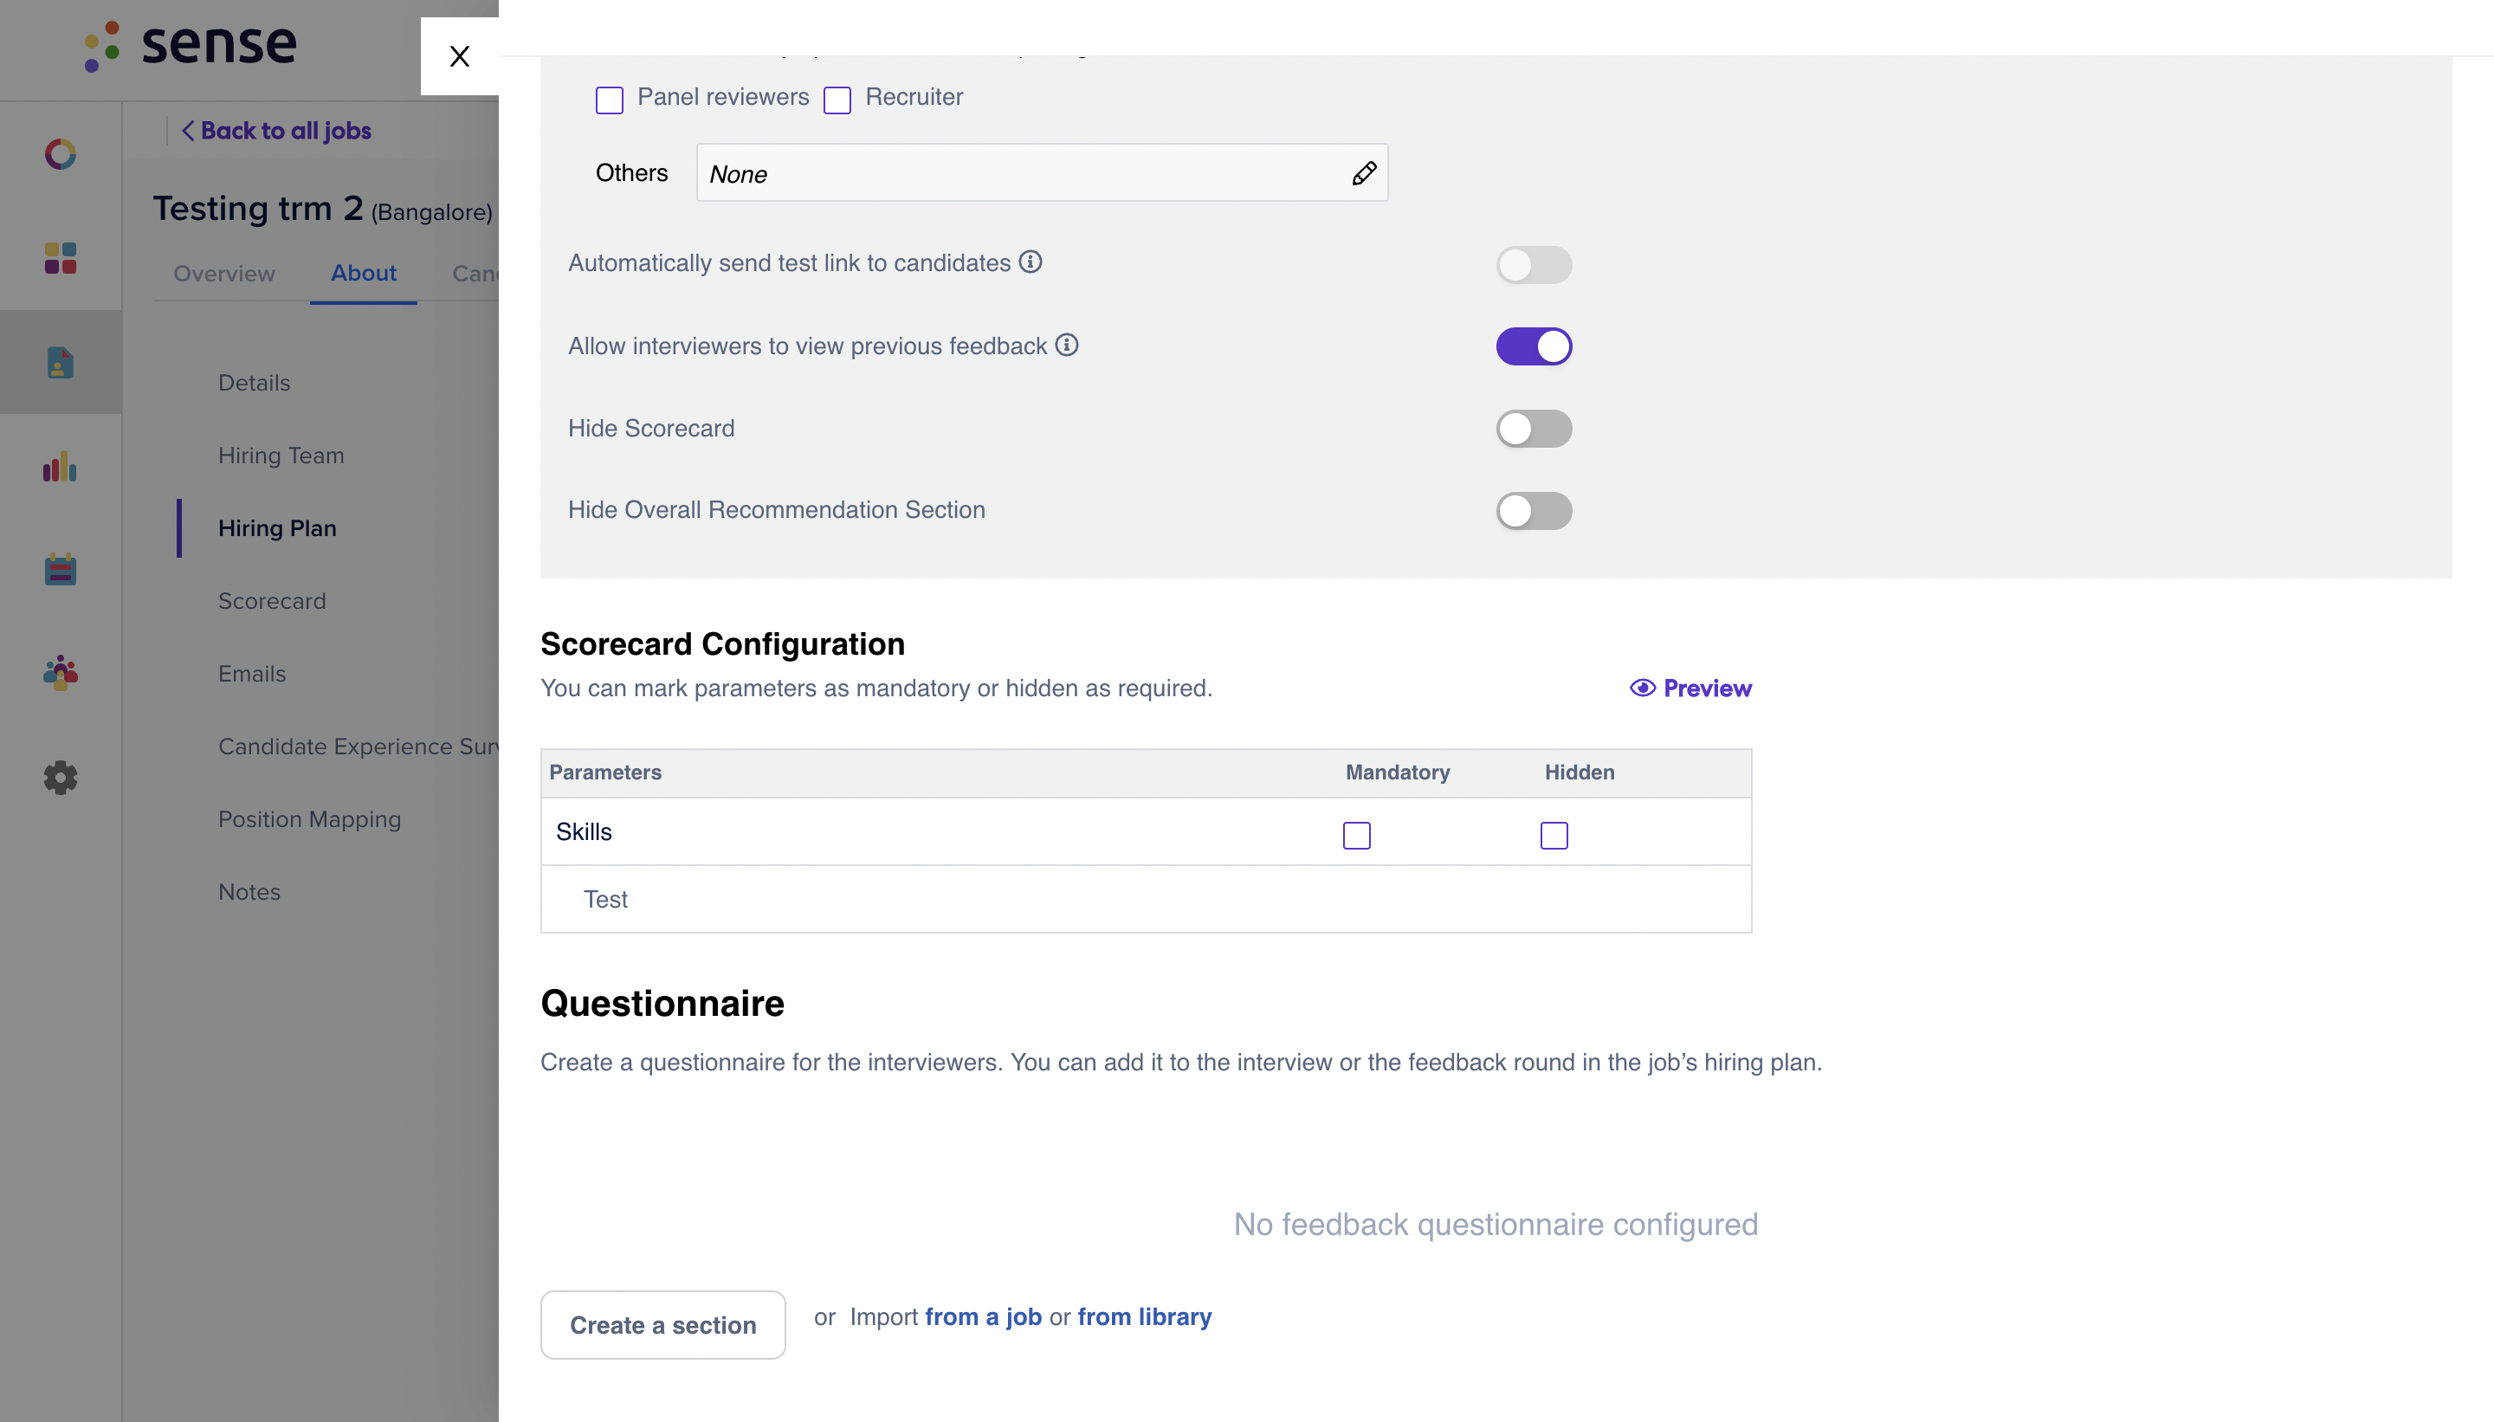Mark Skills parameter as Mandatory

pos(1356,835)
